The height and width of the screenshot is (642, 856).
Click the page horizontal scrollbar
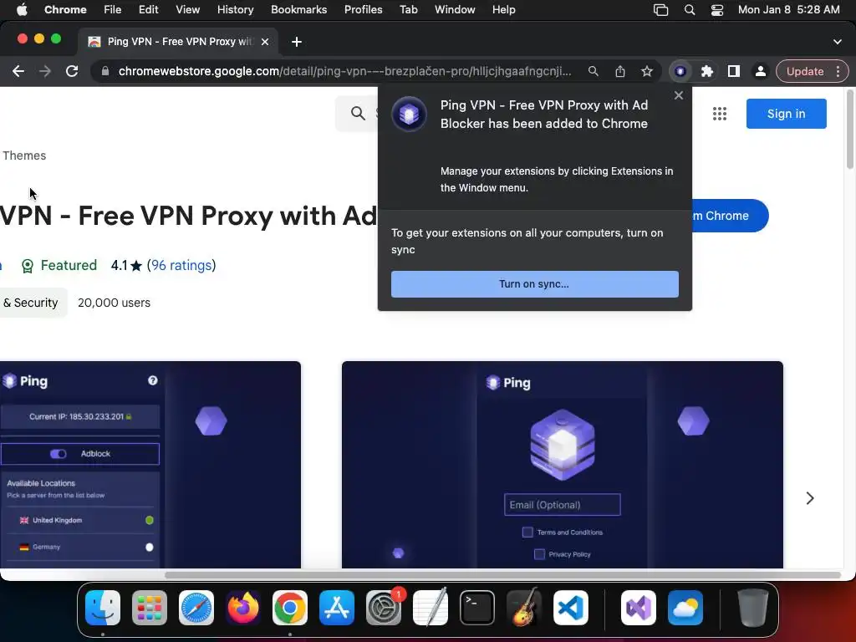[502, 575]
